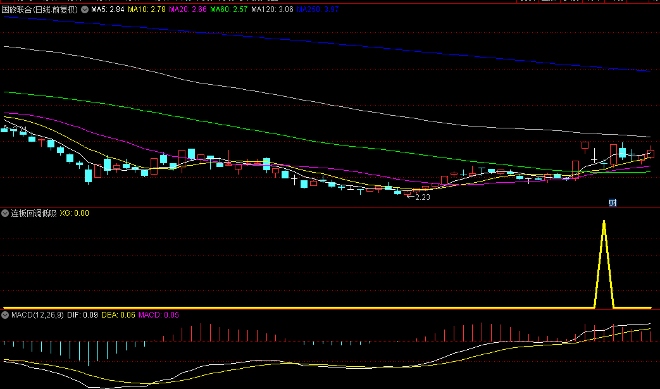Click the MA20: 2.66 label
Viewport: 660px width, 389px height.
point(188,9)
